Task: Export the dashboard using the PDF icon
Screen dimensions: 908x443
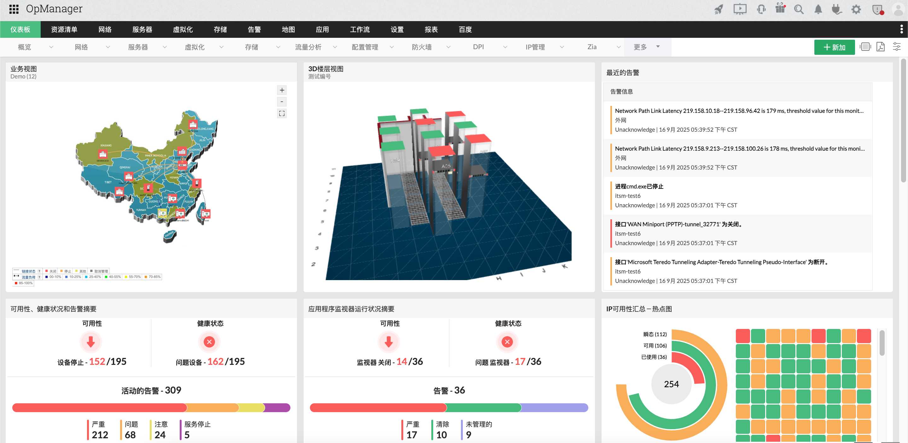Action: [881, 47]
